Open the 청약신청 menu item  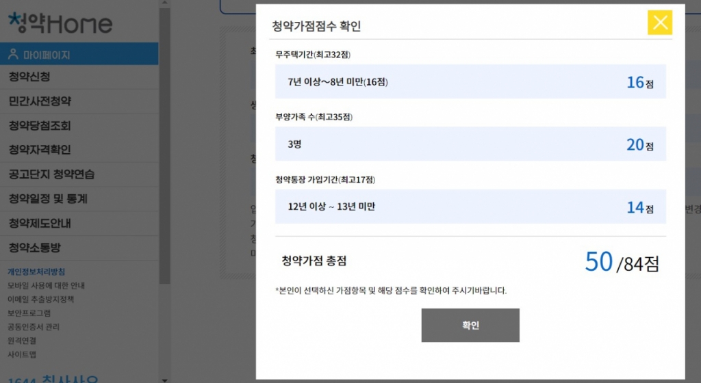(x=29, y=77)
